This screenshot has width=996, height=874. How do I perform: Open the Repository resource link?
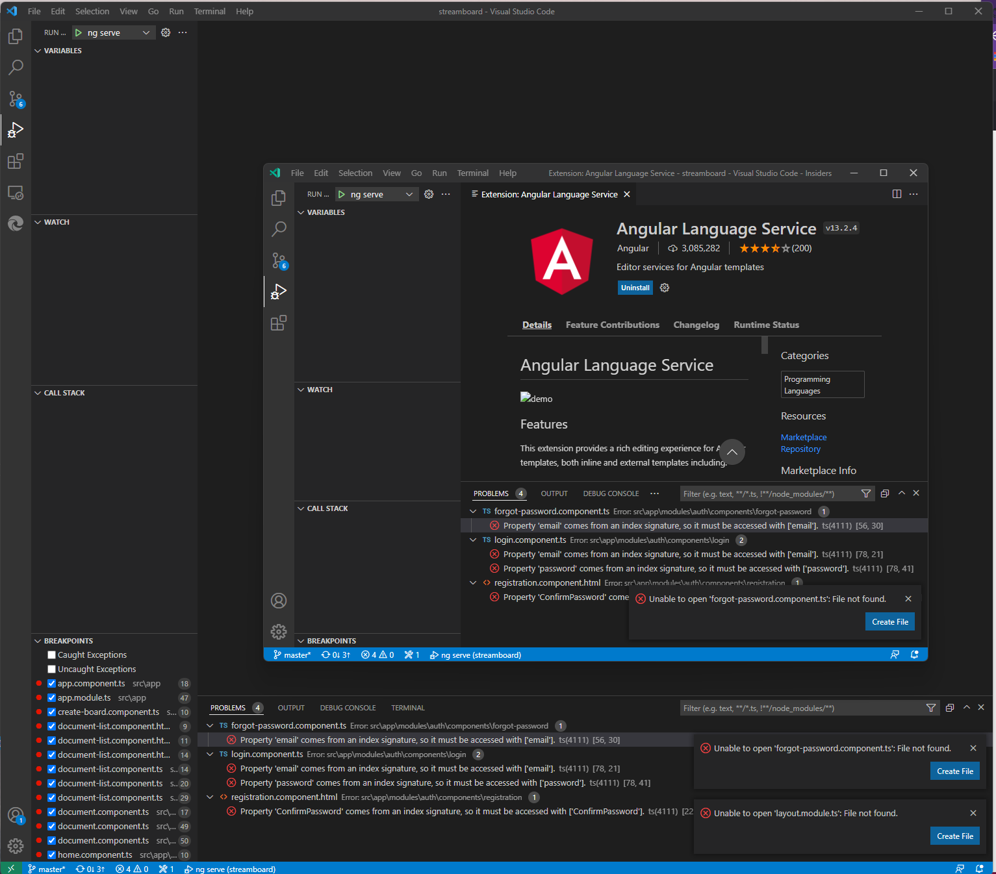click(x=800, y=449)
